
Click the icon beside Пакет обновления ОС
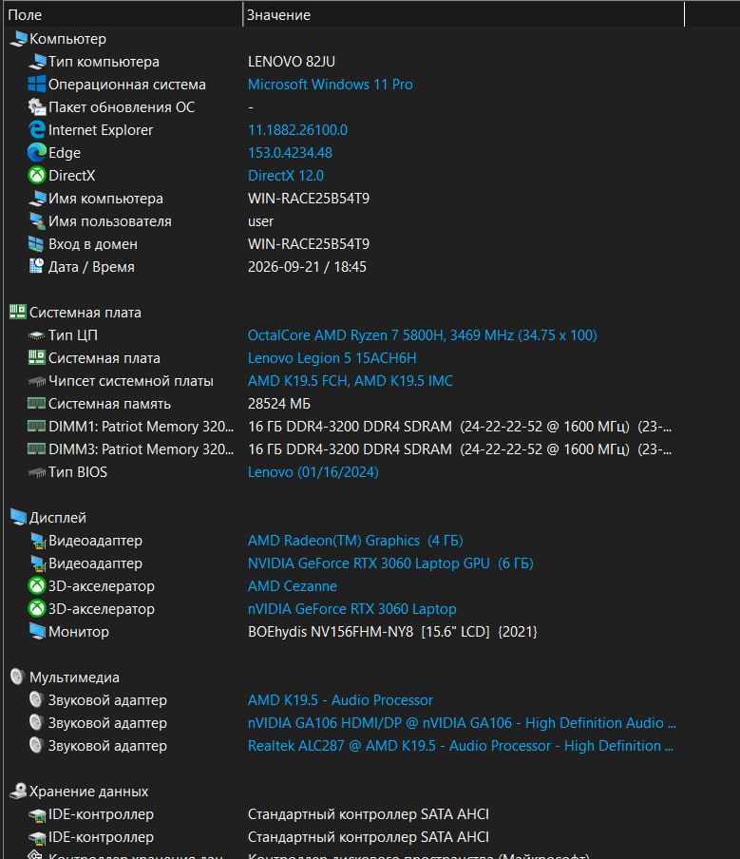tap(37, 106)
